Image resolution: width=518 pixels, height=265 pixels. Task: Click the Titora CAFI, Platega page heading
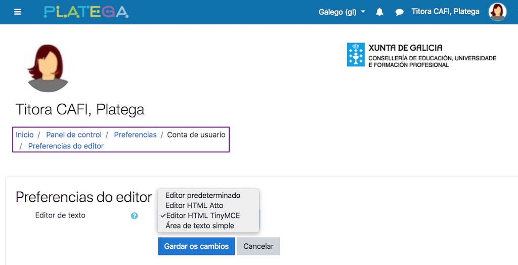click(x=80, y=110)
